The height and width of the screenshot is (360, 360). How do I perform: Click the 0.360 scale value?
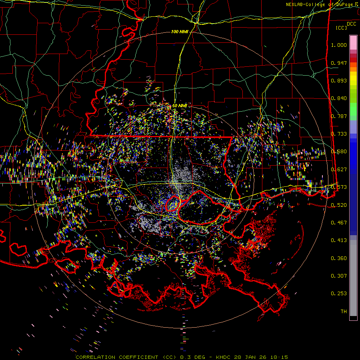(339, 258)
